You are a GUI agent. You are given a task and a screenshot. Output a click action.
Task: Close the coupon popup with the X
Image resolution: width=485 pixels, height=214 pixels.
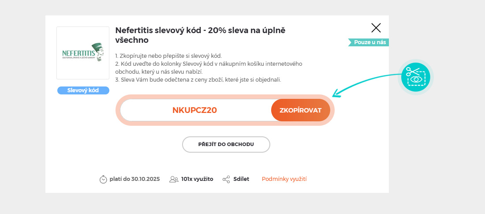376,28
